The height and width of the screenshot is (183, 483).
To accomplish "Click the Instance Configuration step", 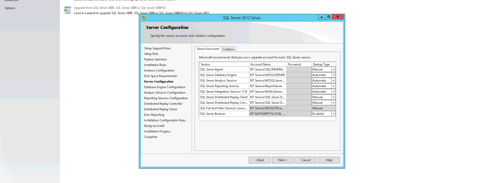I will [159, 70].
